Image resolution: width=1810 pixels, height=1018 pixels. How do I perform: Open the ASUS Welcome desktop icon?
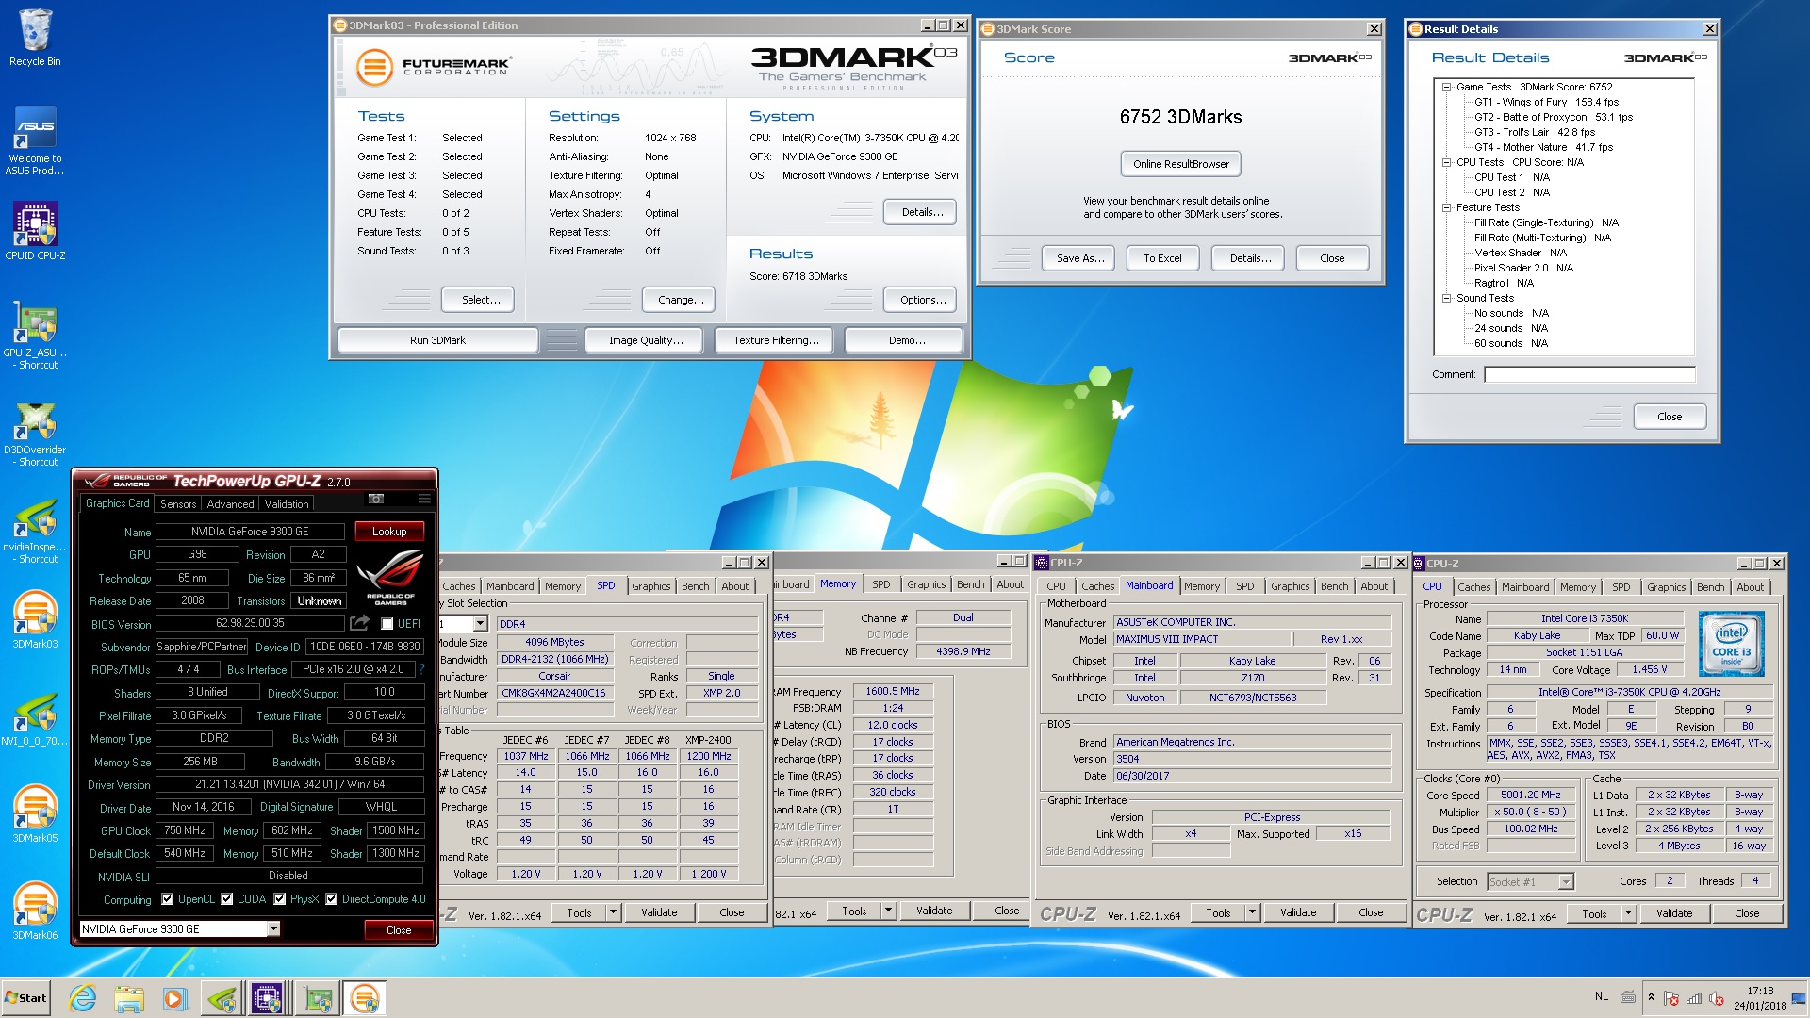[35, 140]
